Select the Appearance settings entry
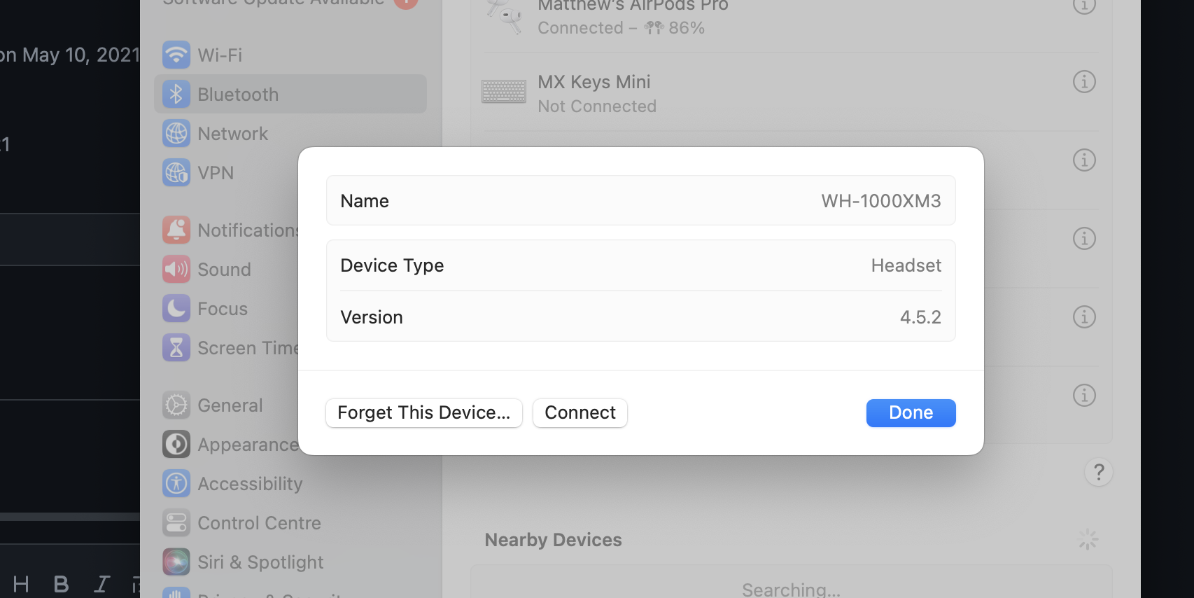1194x598 pixels. [x=176, y=444]
